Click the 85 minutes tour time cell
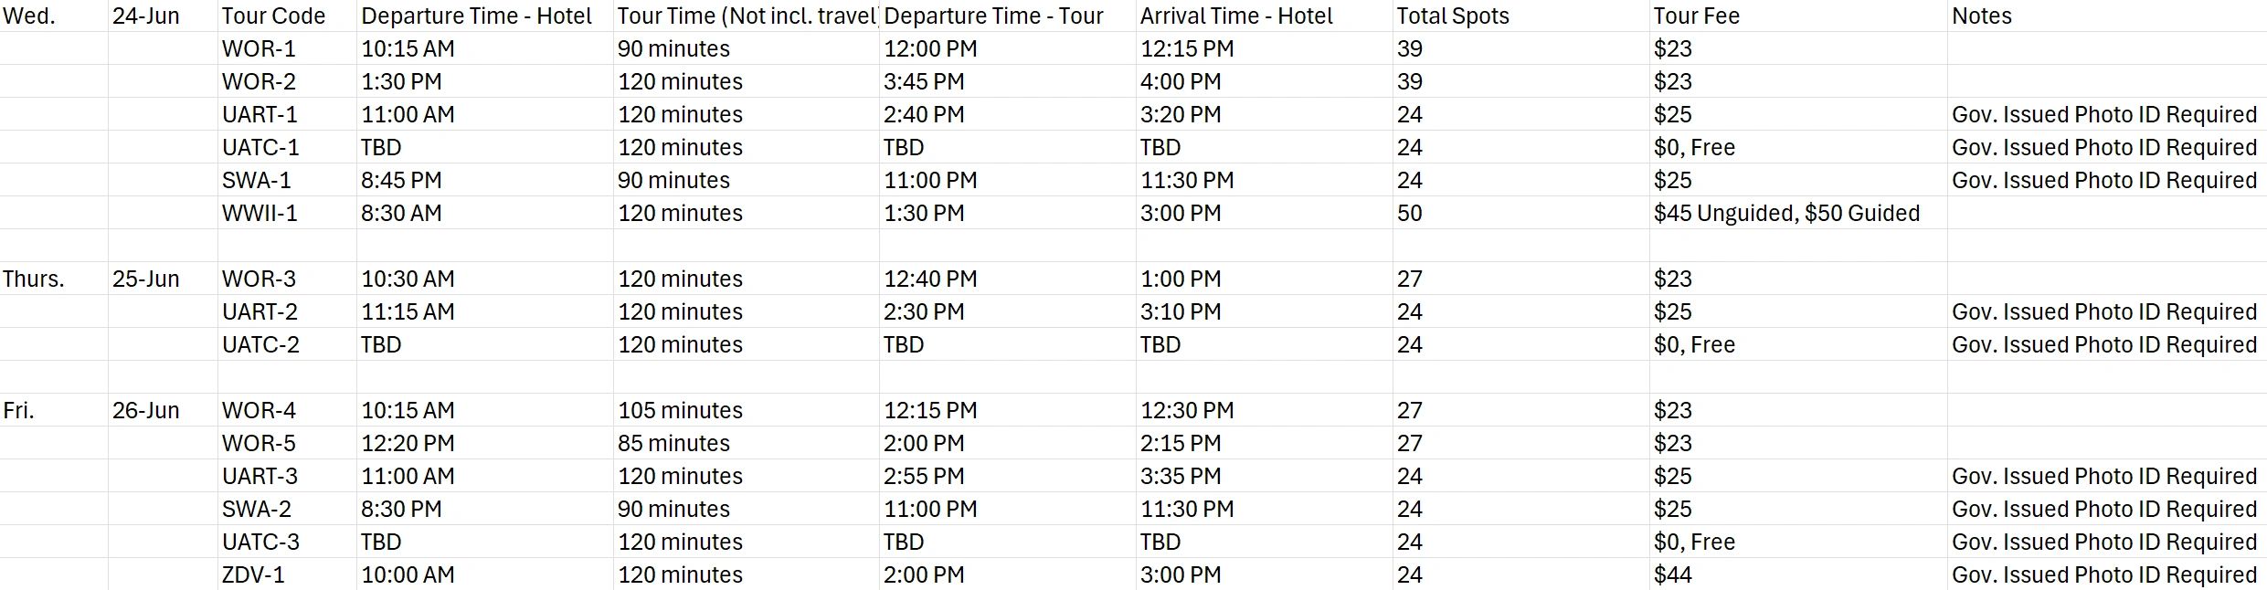 673,444
